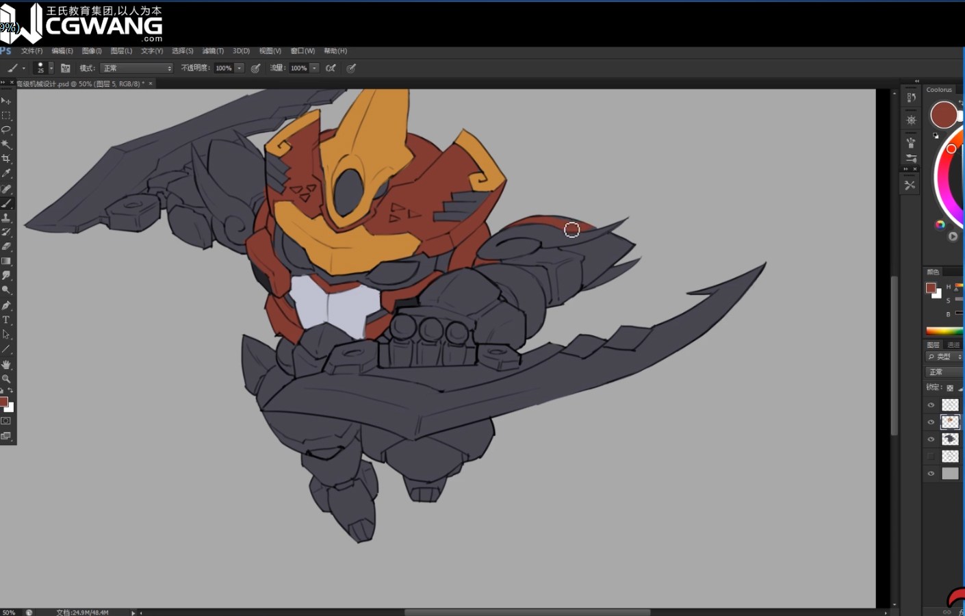Select the Hand tool
Screen dimensions: 965x616
coord(6,364)
